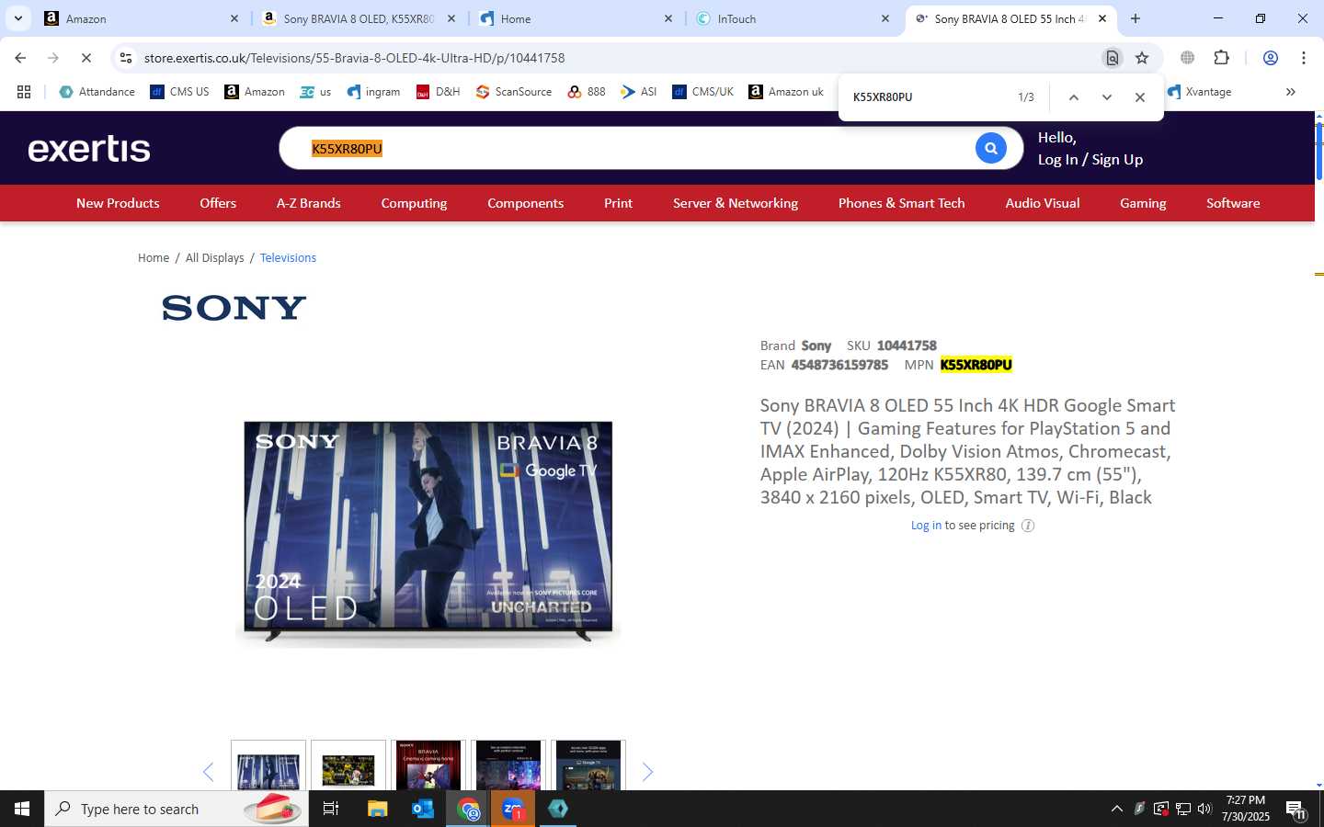1324x827 pixels.
Task: Open Phones & Smart Tech category
Action: click(901, 203)
